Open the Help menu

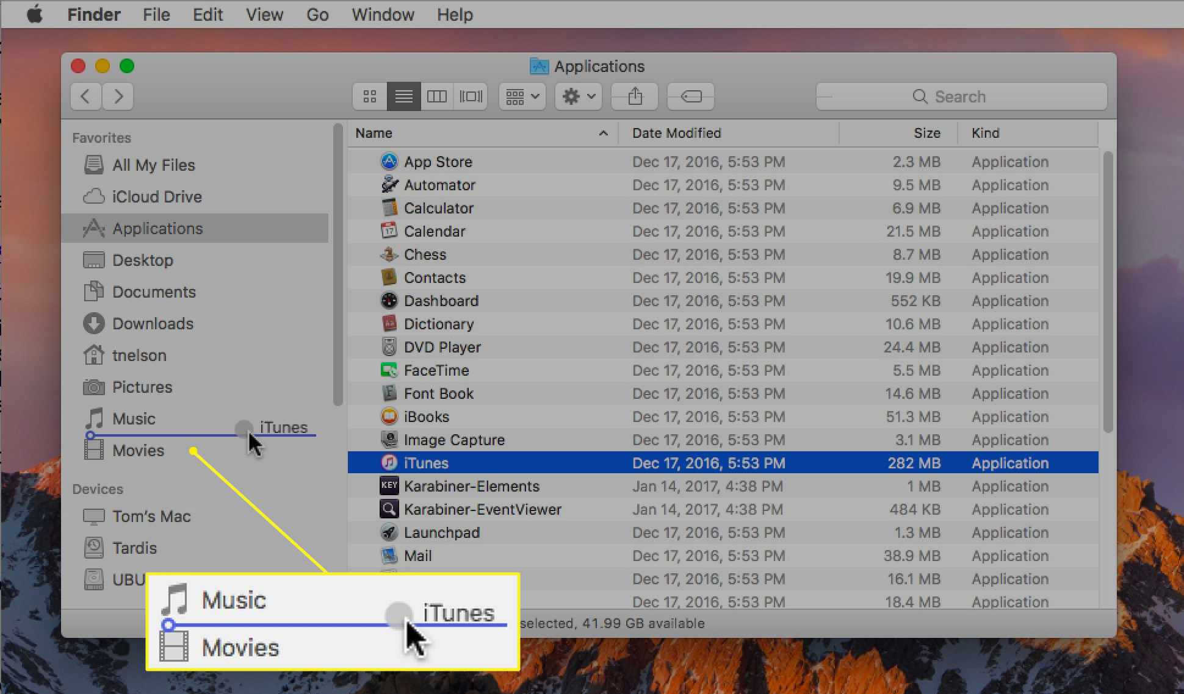pos(455,14)
